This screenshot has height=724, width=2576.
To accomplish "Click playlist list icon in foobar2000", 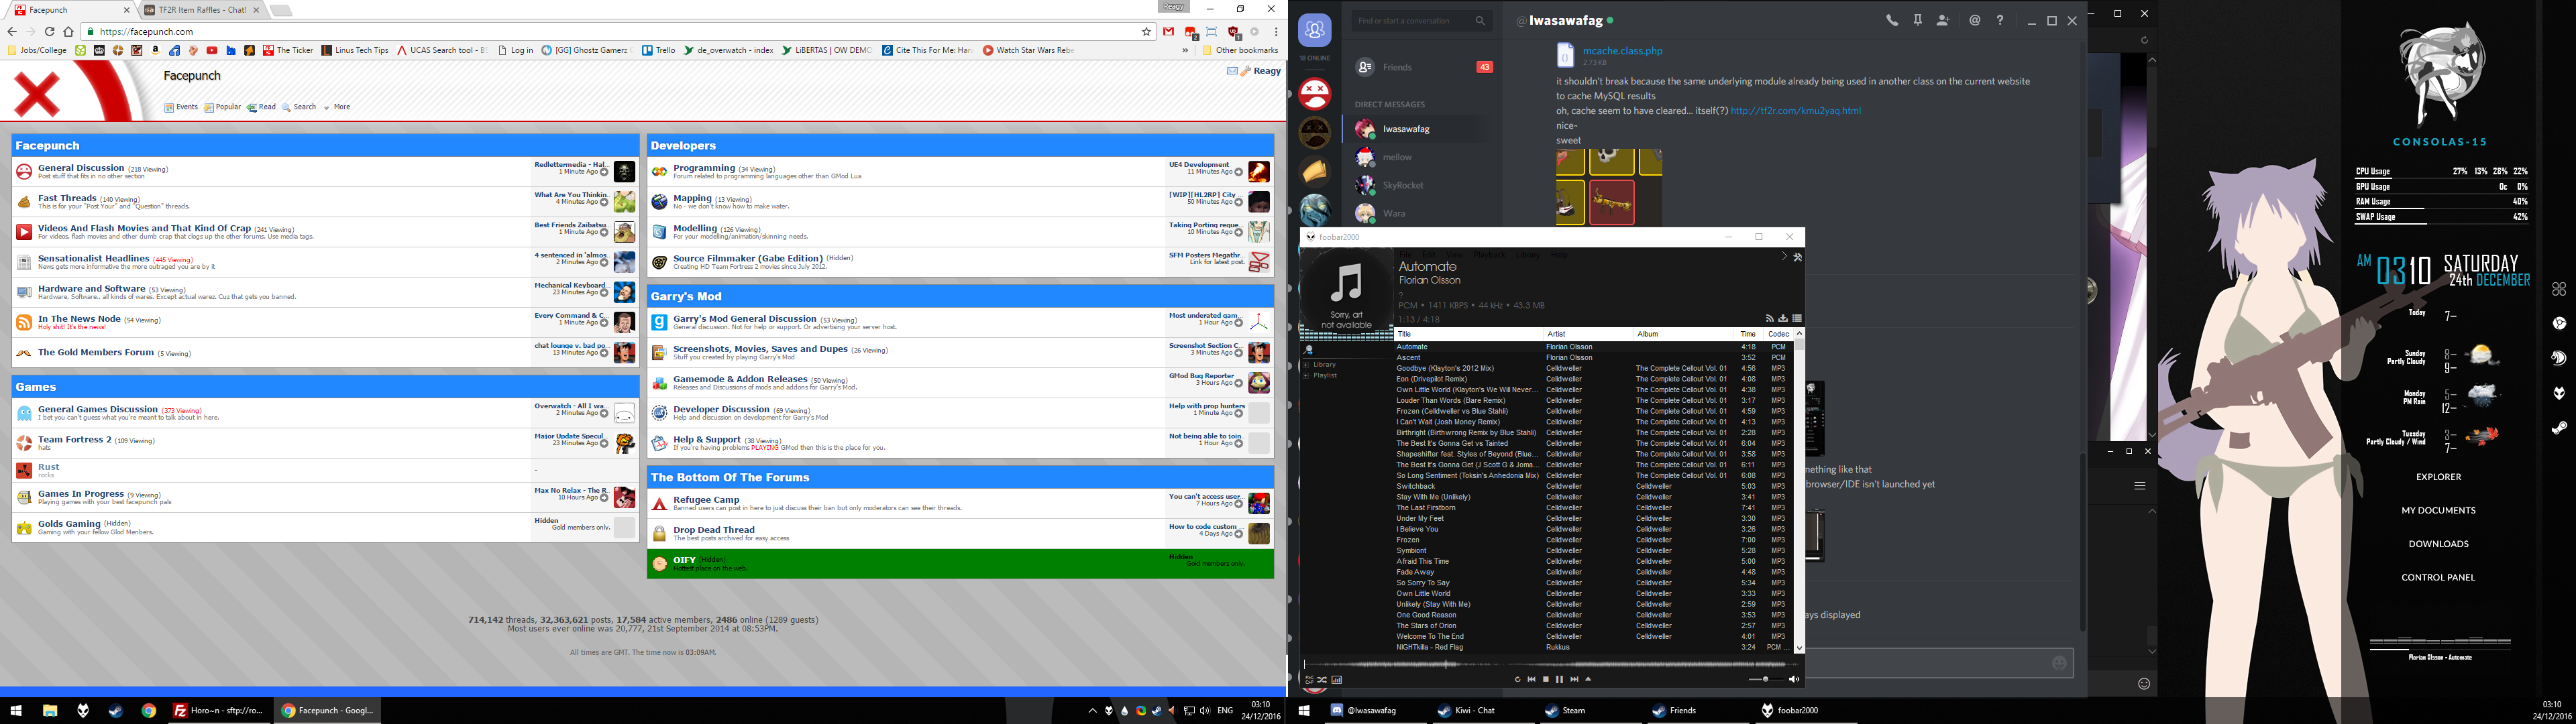I will [x=1797, y=319].
